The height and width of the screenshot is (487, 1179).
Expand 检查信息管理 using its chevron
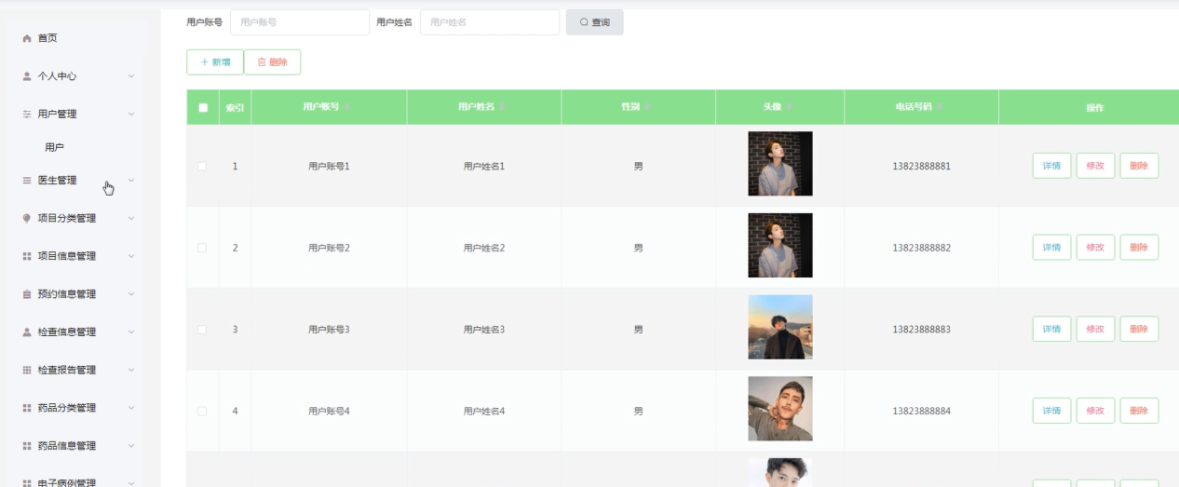pyautogui.click(x=131, y=332)
